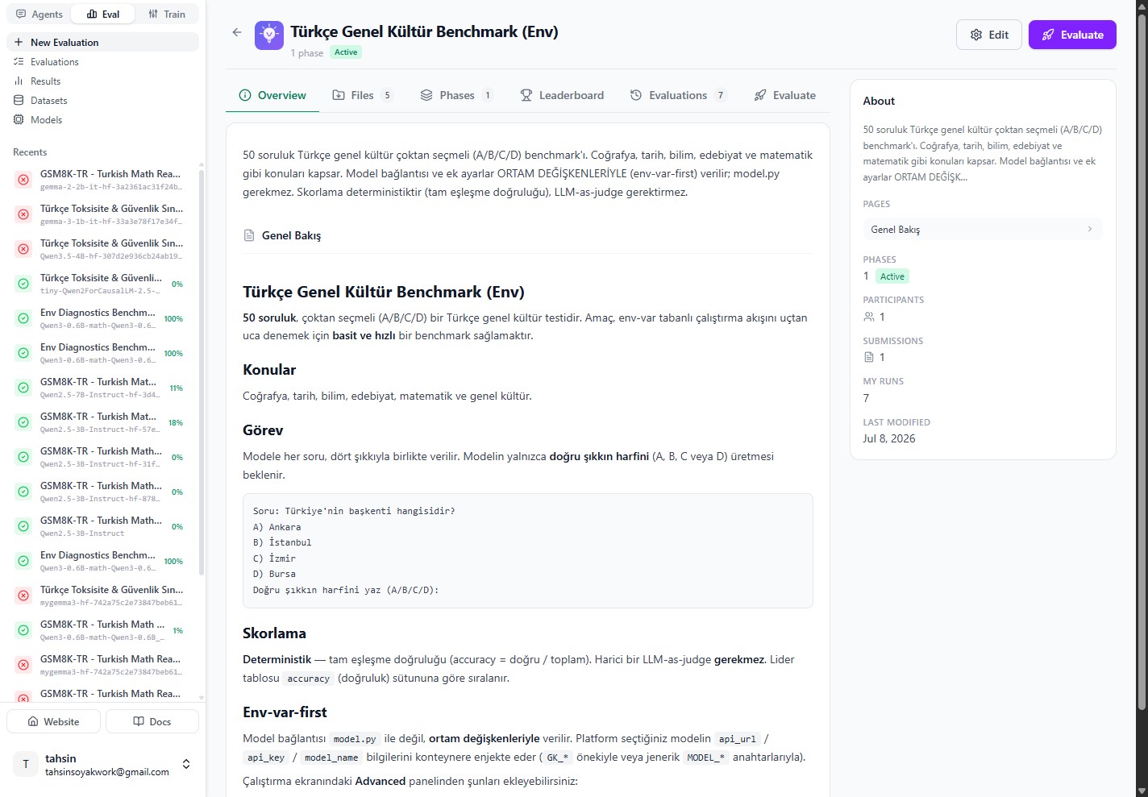Click the 1 phase text under title

307,53
